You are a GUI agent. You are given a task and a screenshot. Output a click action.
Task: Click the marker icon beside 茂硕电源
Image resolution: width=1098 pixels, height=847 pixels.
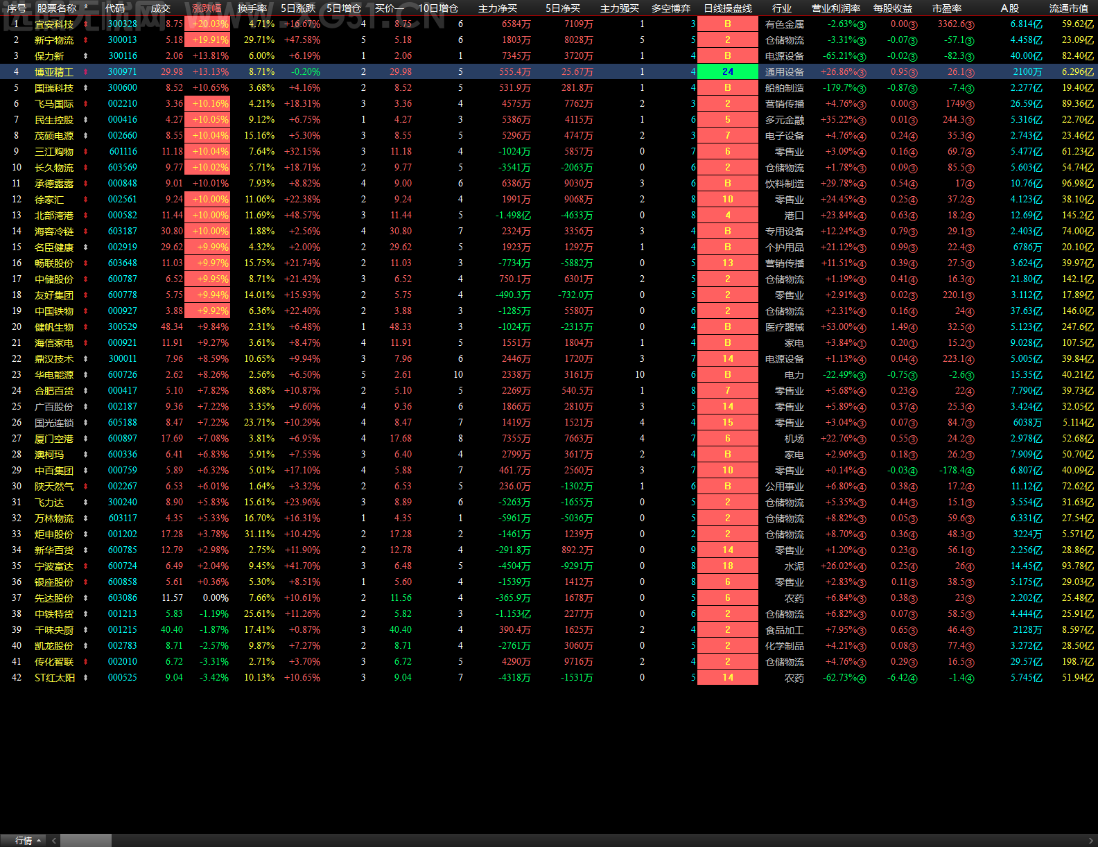[x=85, y=136]
